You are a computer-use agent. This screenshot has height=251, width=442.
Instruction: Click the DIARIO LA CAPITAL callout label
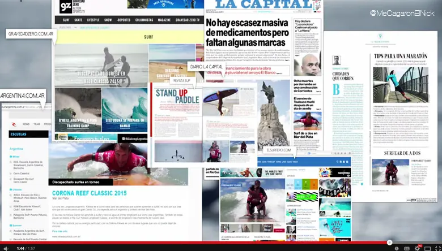pos(206,67)
